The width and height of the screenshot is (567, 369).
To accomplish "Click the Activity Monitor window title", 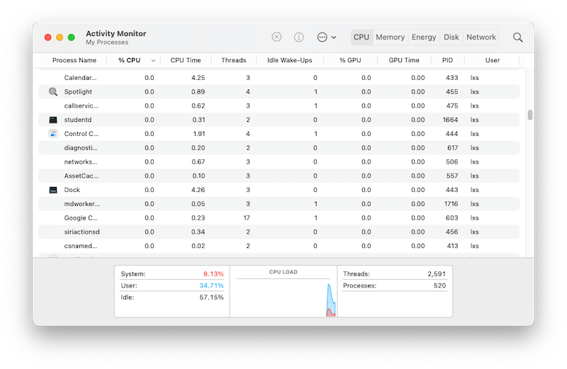I will (x=116, y=33).
